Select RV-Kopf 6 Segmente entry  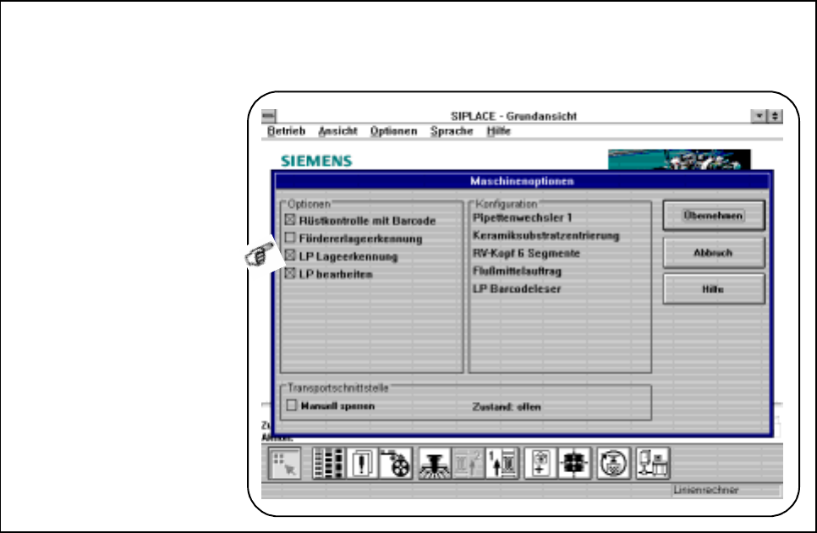526,253
